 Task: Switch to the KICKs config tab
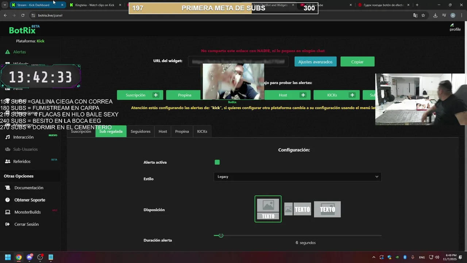coord(202,131)
